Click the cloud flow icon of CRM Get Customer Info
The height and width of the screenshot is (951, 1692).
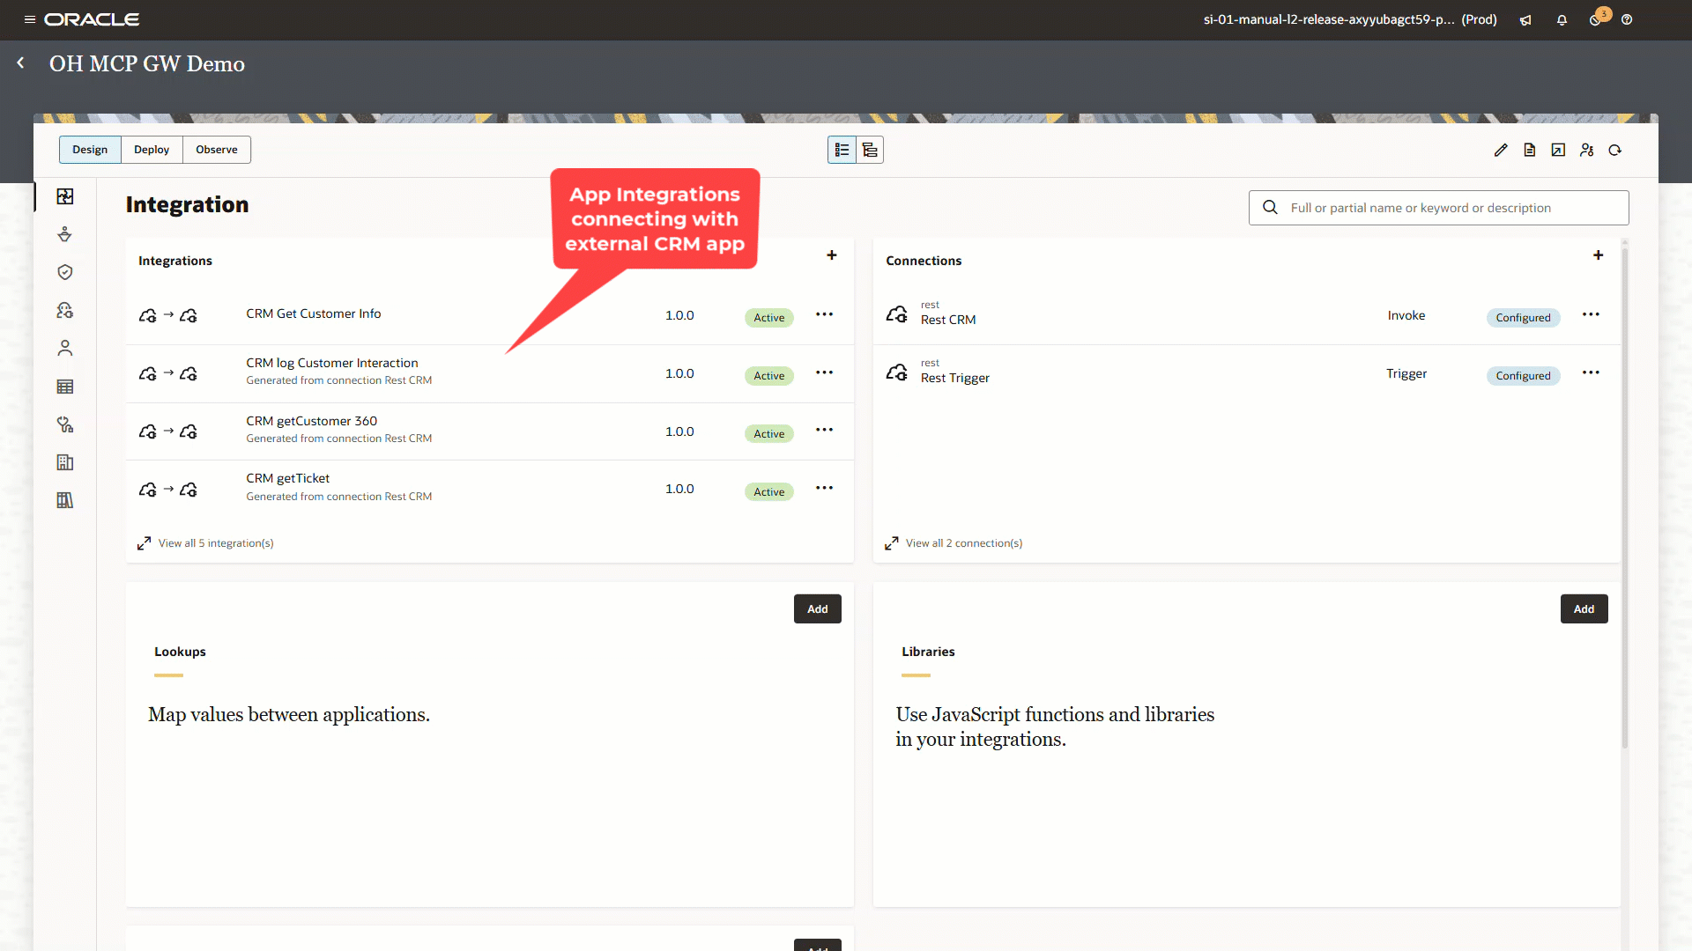(x=168, y=315)
